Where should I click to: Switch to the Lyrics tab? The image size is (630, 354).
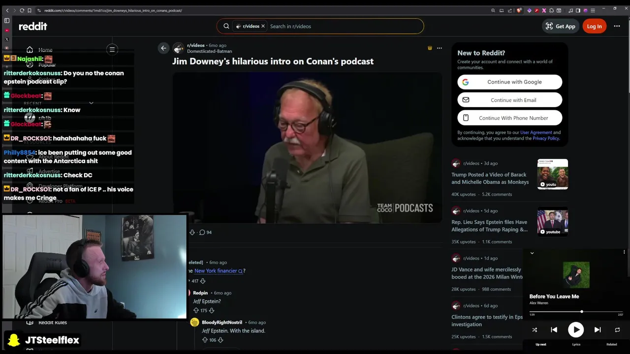576,345
